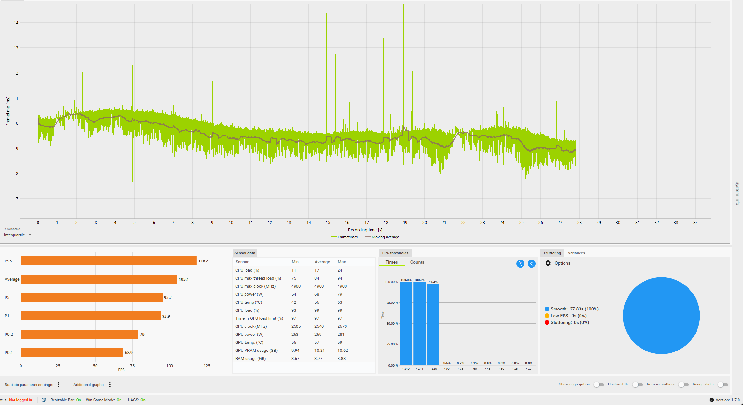Turn on the Remove outliers switch
Image resolution: width=743 pixels, height=405 pixels.
click(683, 384)
